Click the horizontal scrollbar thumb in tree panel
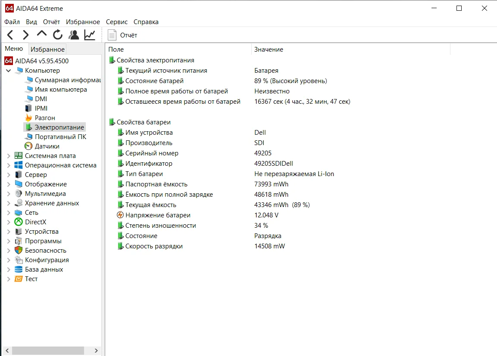 48,351
